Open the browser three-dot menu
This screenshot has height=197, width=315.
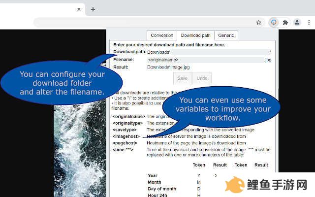pos(309,22)
